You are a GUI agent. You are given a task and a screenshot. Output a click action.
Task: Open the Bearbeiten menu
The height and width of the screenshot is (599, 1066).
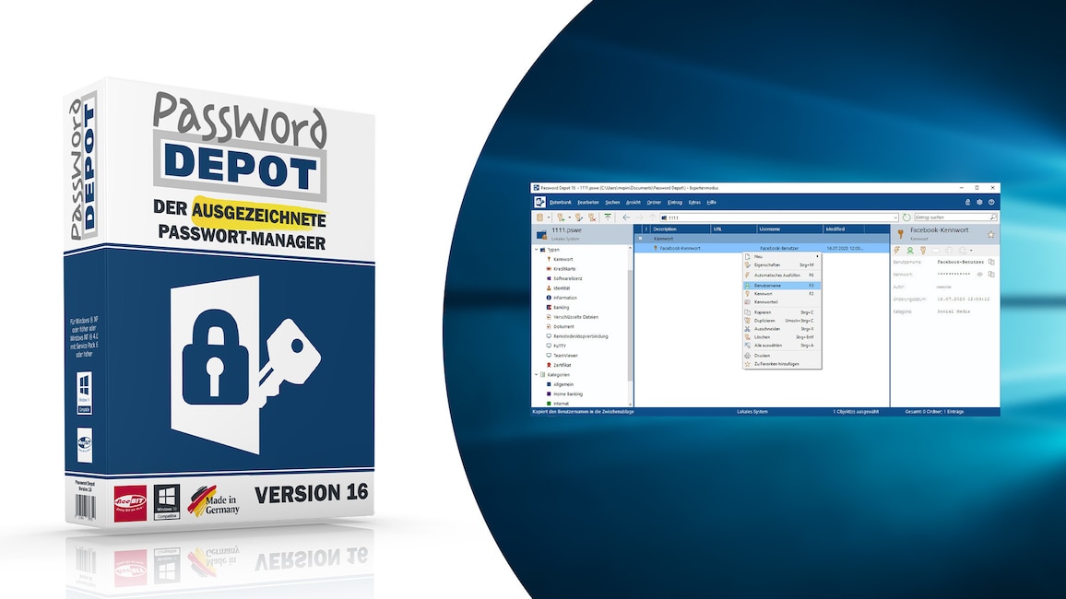click(588, 203)
